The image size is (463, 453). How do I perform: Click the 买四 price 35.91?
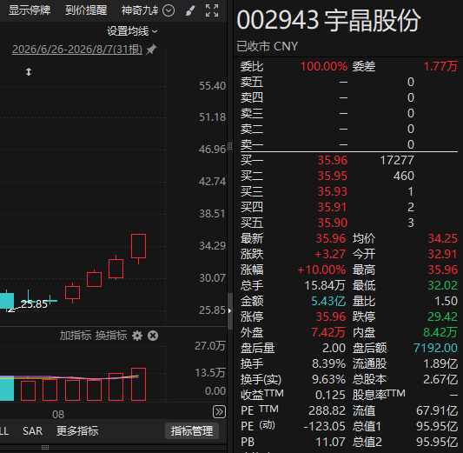point(333,208)
